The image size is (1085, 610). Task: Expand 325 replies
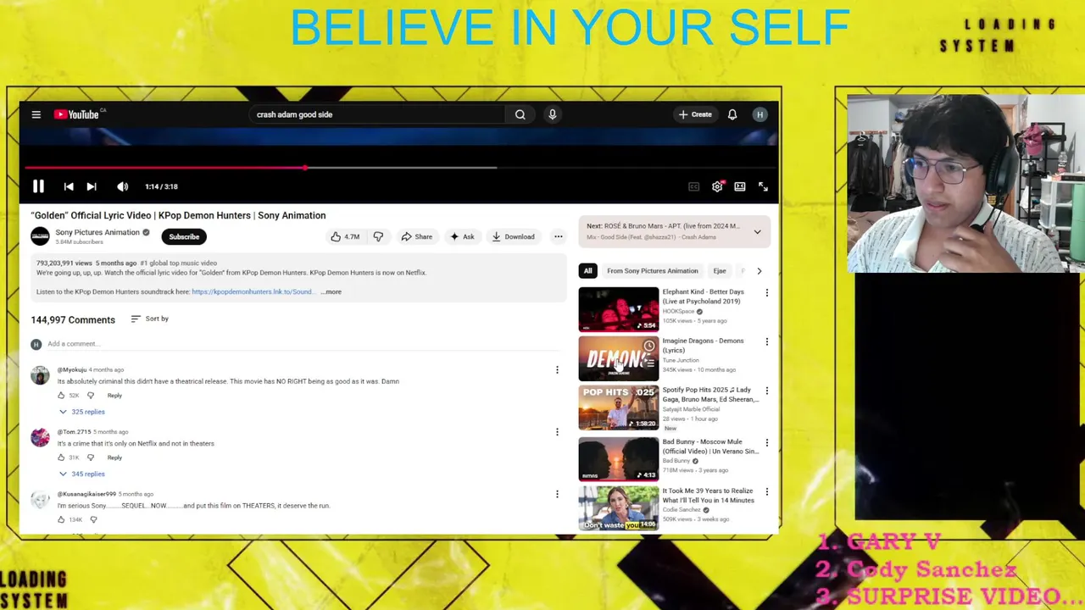point(82,412)
